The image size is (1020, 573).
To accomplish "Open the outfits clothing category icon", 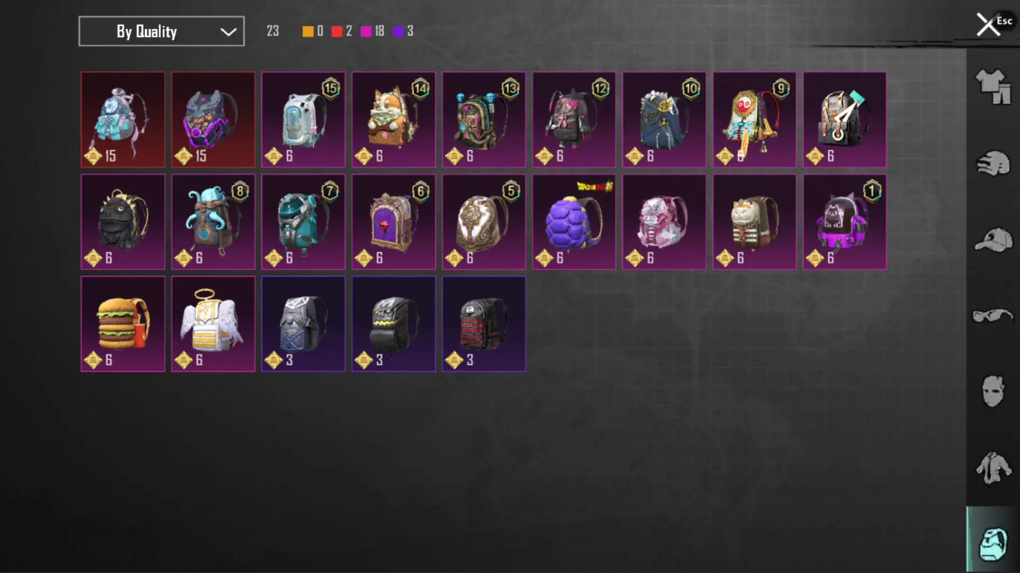I will coord(993,86).
